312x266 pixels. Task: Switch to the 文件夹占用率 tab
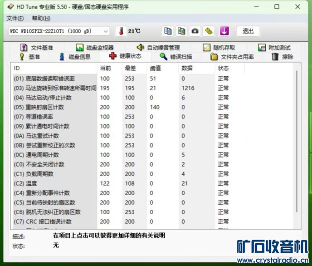tap(232, 57)
